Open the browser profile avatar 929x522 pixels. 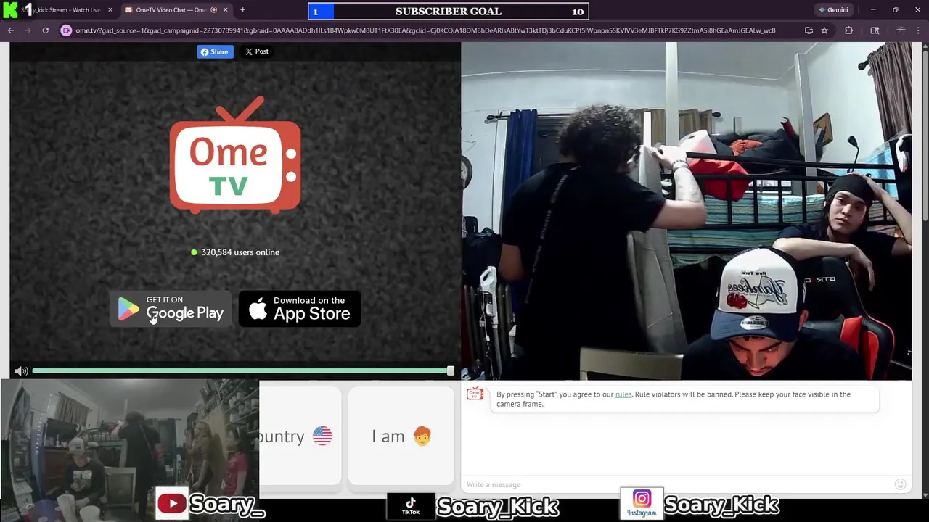click(901, 30)
